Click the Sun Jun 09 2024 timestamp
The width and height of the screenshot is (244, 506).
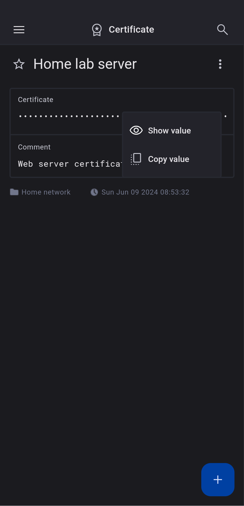tap(145, 192)
